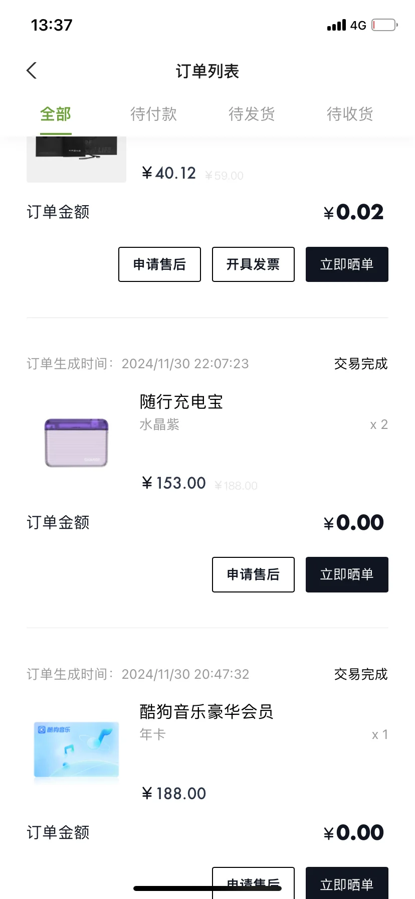Tap the 交易完成 status of power bank order

[361, 364]
